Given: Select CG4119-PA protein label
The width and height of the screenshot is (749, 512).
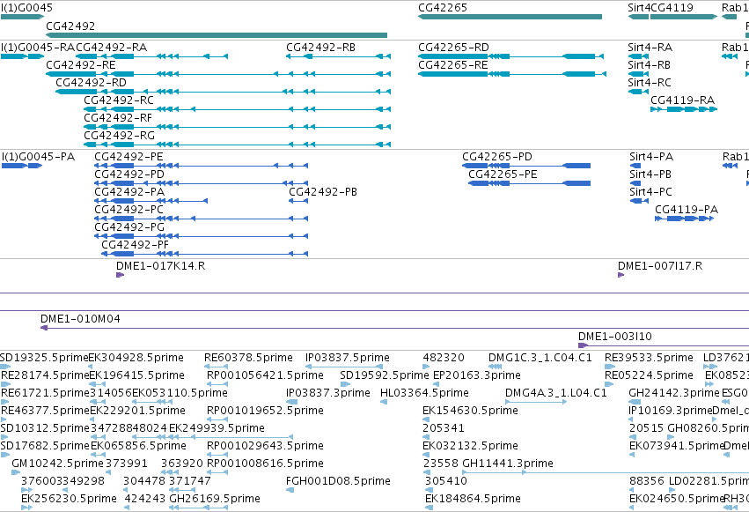Looking at the screenshot, I should click(x=687, y=210).
